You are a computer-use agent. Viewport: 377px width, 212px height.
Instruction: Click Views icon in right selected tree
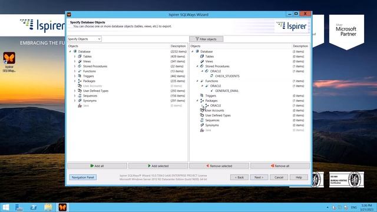click(x=202, y=61)
